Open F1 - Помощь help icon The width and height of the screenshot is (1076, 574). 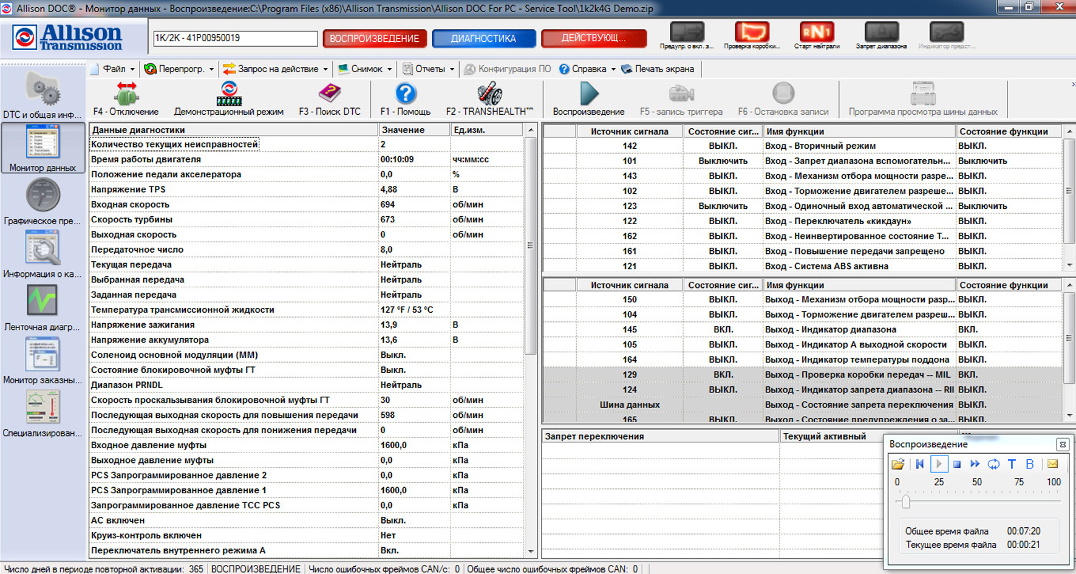(405, 95)
